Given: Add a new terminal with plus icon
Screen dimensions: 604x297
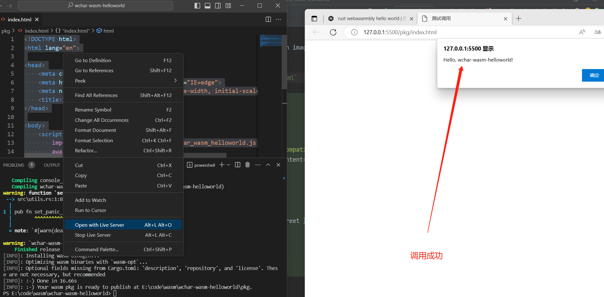Looking at the screenshot, I should coord(222,165).
